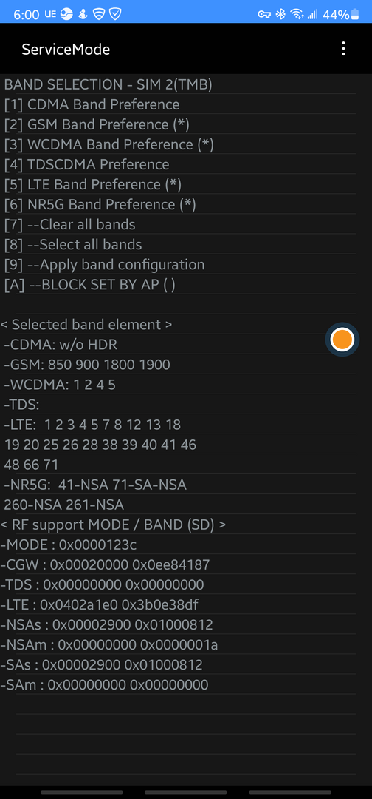
Task: Tap the battery indicator icon
Action: point(355,14)
